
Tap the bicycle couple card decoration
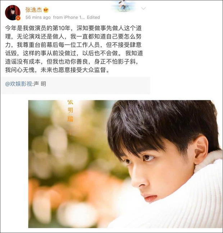(x=123, y=6)
